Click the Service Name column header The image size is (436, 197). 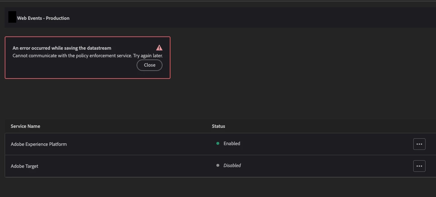click(x=25, y=126)
